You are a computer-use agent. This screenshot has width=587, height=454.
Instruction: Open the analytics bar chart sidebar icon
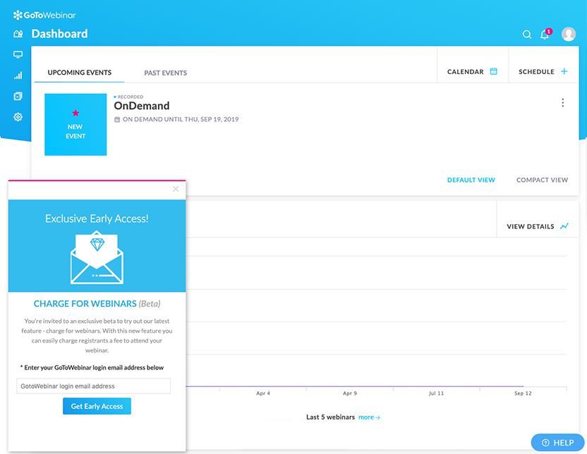(x=18, y=75)
